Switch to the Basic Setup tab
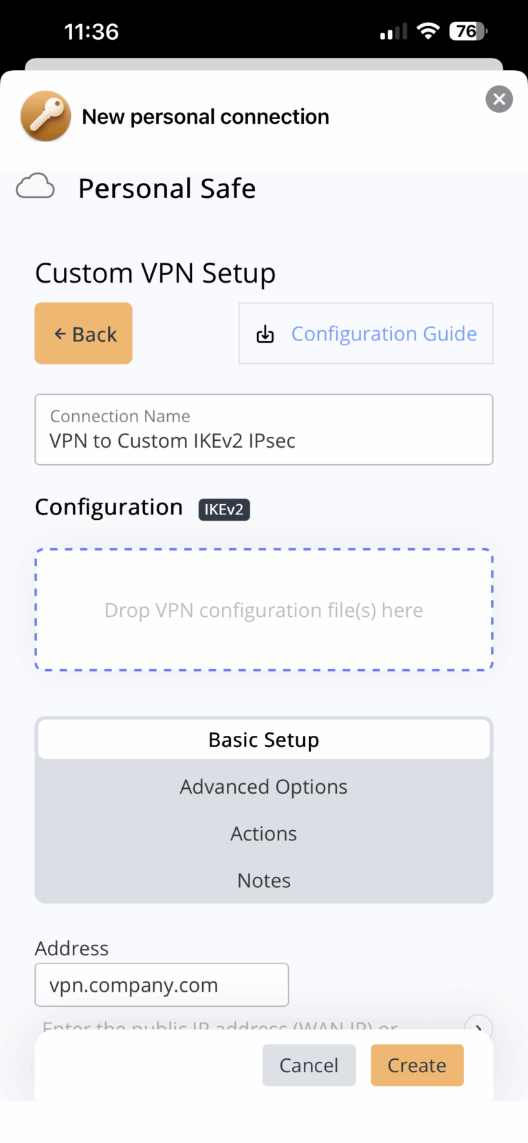528x1143 pixels. click(263, 739)
